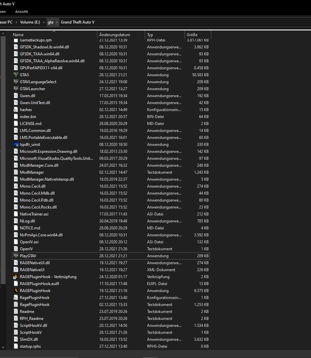Click the GTAVLauncher file icon
Screen dimensions: 311x358
pyautogui.click(x=16, y=89)
